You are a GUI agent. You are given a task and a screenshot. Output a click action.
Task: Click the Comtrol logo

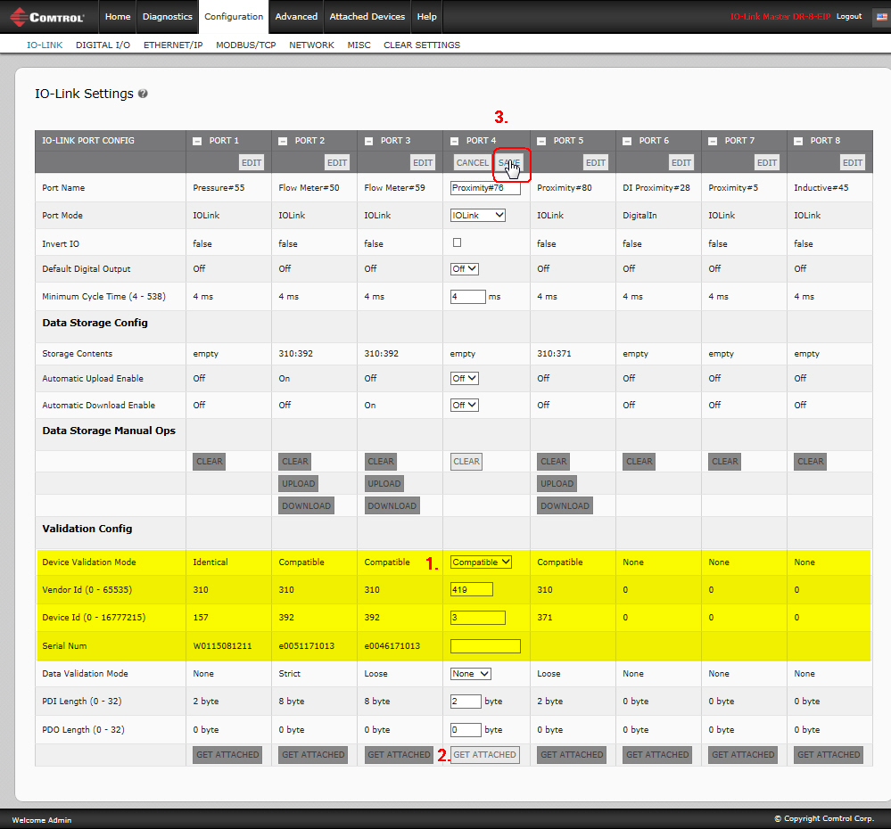click(x=48, y=17)
